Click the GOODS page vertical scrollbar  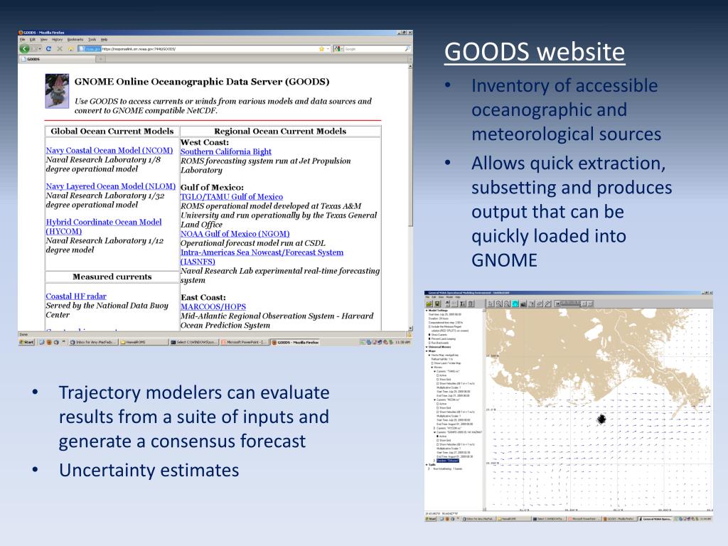410,197
